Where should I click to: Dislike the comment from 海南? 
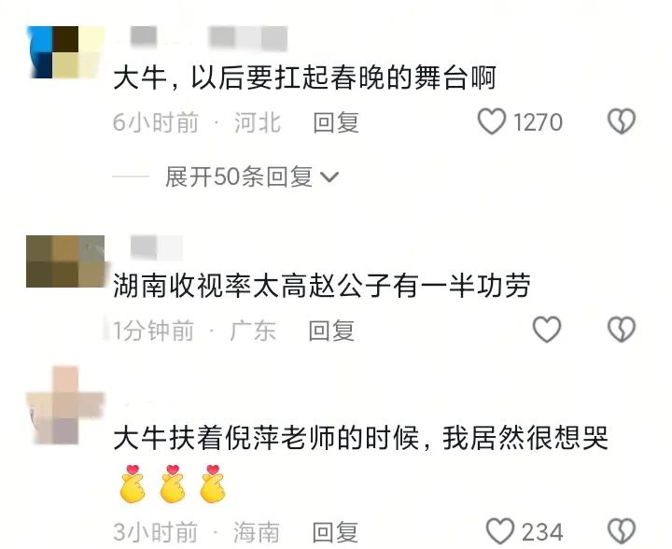(x=622, y=531)
